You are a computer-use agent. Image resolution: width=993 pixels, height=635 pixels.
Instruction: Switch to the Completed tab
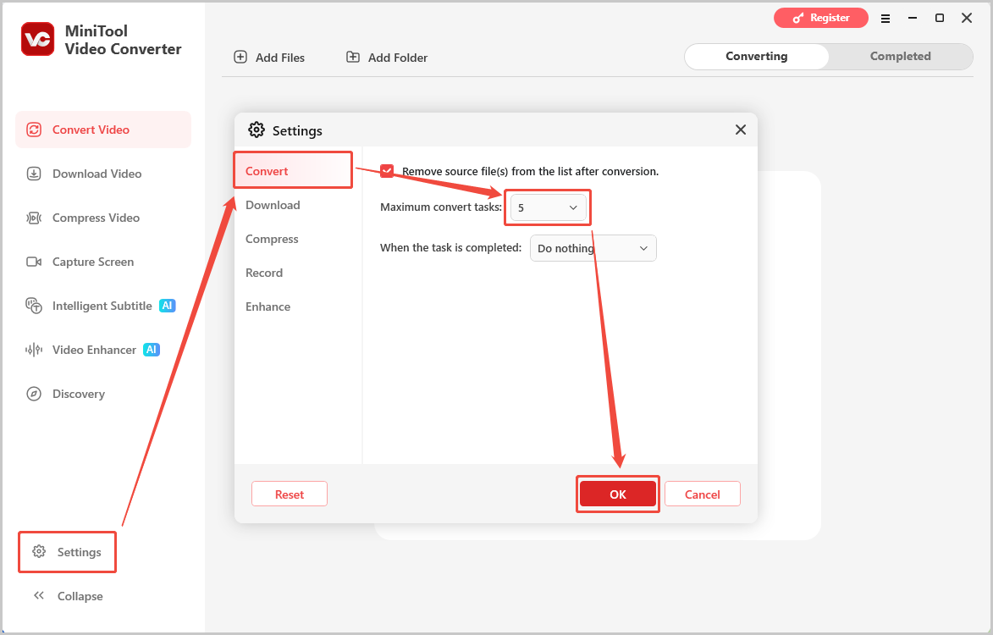coord(901,57)
